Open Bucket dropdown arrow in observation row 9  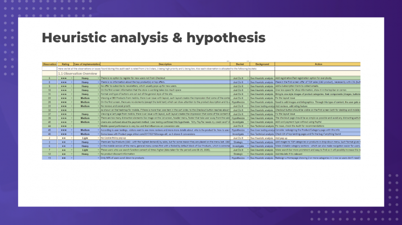248,86
